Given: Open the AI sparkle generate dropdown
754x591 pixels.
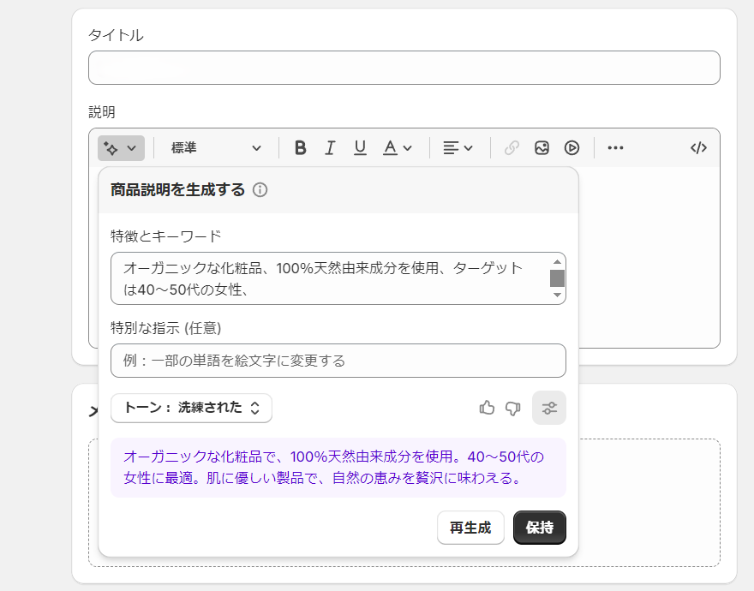Looking at the screenshot, I should pyautogui.click(x=121, y=148).
